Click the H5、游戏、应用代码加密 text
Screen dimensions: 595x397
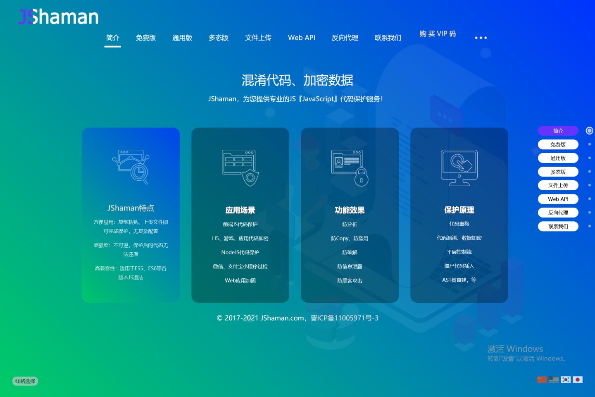(x=240, y=238)
